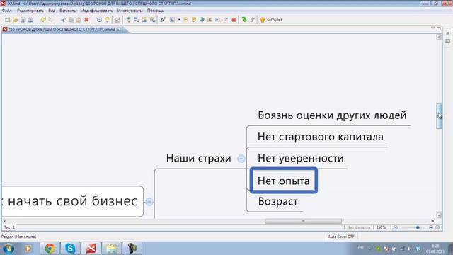Viewport: 453px width, 255px height.
Task: Click the 250% zoom percentage
Action: pos(381,227)
